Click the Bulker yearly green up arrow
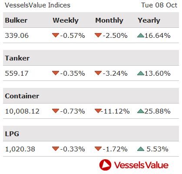This screenshot has height=174, width=182. (x=140, y=35)
